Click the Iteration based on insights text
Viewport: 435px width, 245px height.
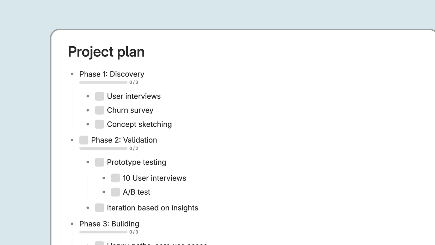pyautogui.click(x=153, y=207)
